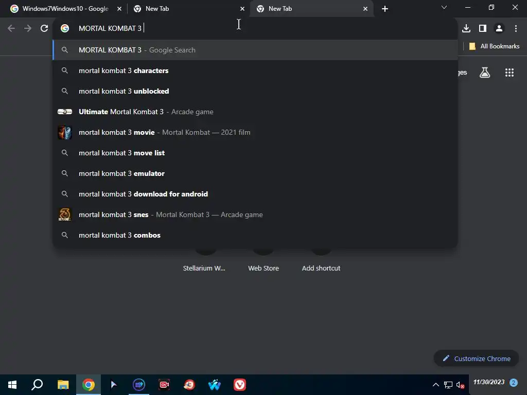Click the muted volume tray icon
This screenshot has height=395, width=527.
[x=460, y=385]
